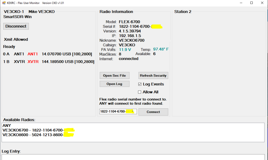Open the event log via Open Log
The height and width of the screenshot is (160, 268).
(114, 84)
